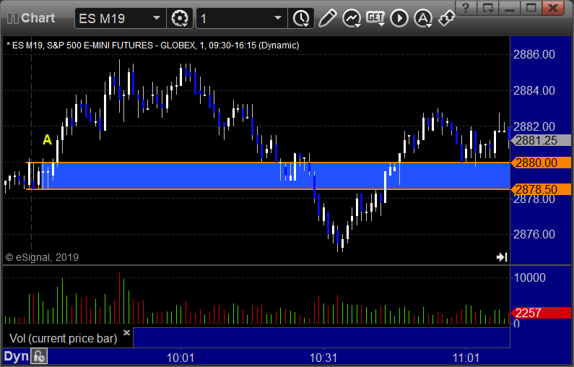Click the 2876.00 price axis label
The image size is (574, 367).
click(x=534, y=234)
